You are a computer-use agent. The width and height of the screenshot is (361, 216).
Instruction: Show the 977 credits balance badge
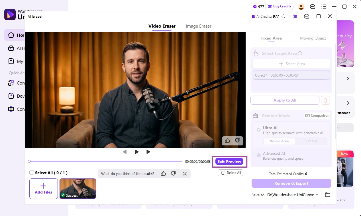coord(258,7)
